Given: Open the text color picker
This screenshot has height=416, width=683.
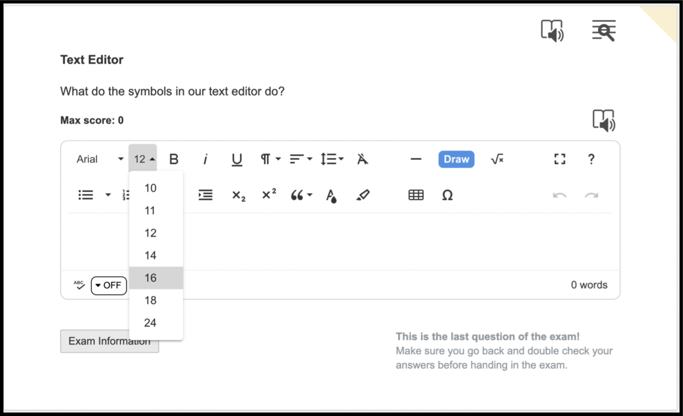Looking at the screenshot, I should tap(331, 195).
